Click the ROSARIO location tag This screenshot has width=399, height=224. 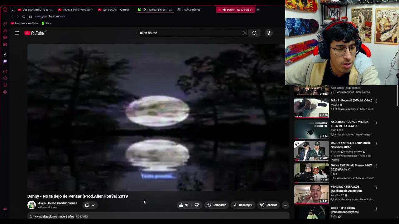tap(82, 217)
